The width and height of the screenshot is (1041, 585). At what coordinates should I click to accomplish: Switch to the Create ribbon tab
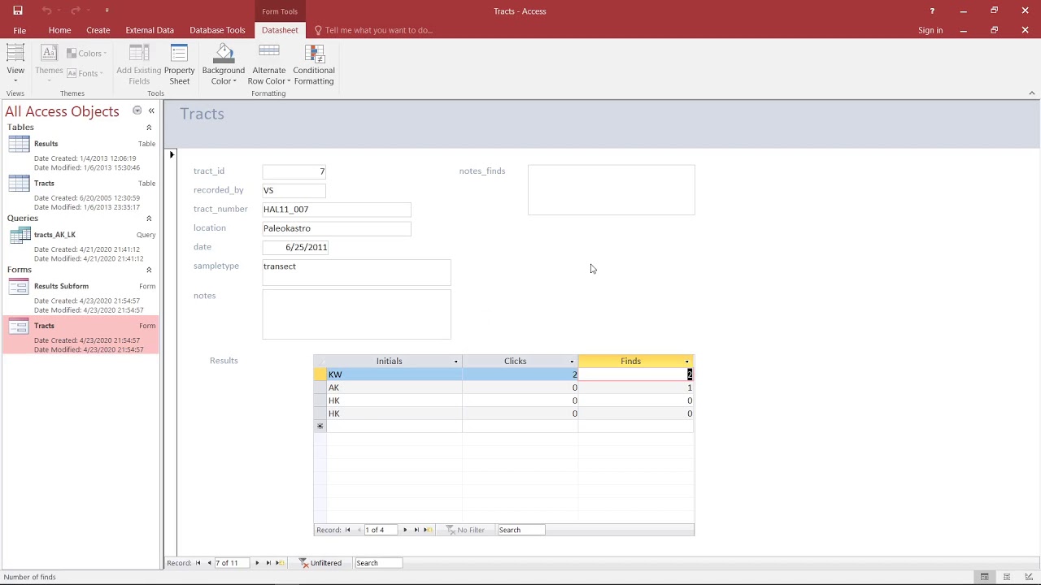click(x=98, y=30)
